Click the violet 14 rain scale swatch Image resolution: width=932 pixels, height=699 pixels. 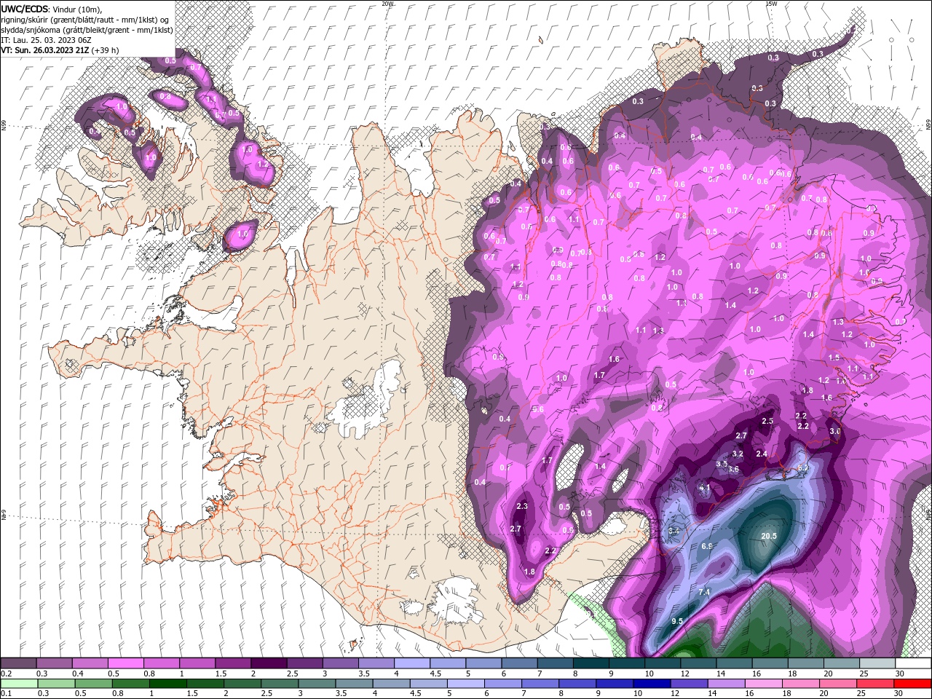point(727,684)
